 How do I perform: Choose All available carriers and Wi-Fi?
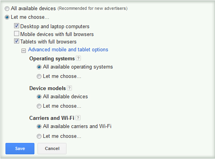(x=39, y=126)
